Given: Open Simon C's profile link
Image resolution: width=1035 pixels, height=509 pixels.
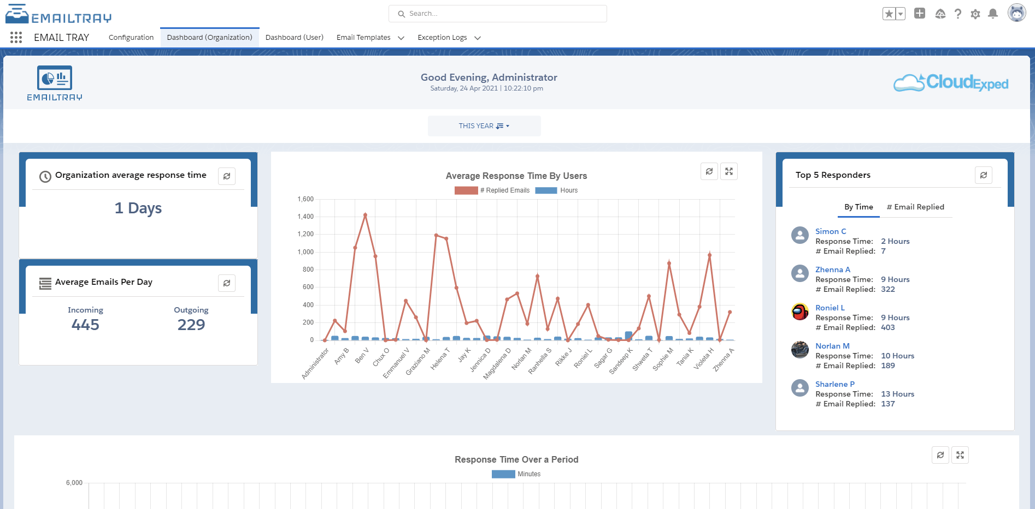Looking at the screenshot, I should click(830, 231).
